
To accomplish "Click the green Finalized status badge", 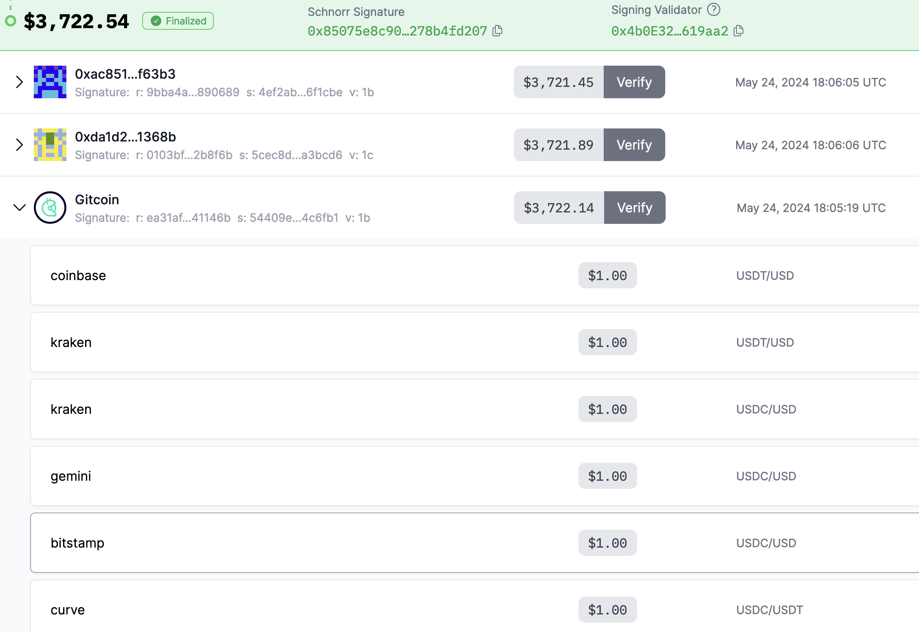I will pyautogui.click(x=178, y=21).
